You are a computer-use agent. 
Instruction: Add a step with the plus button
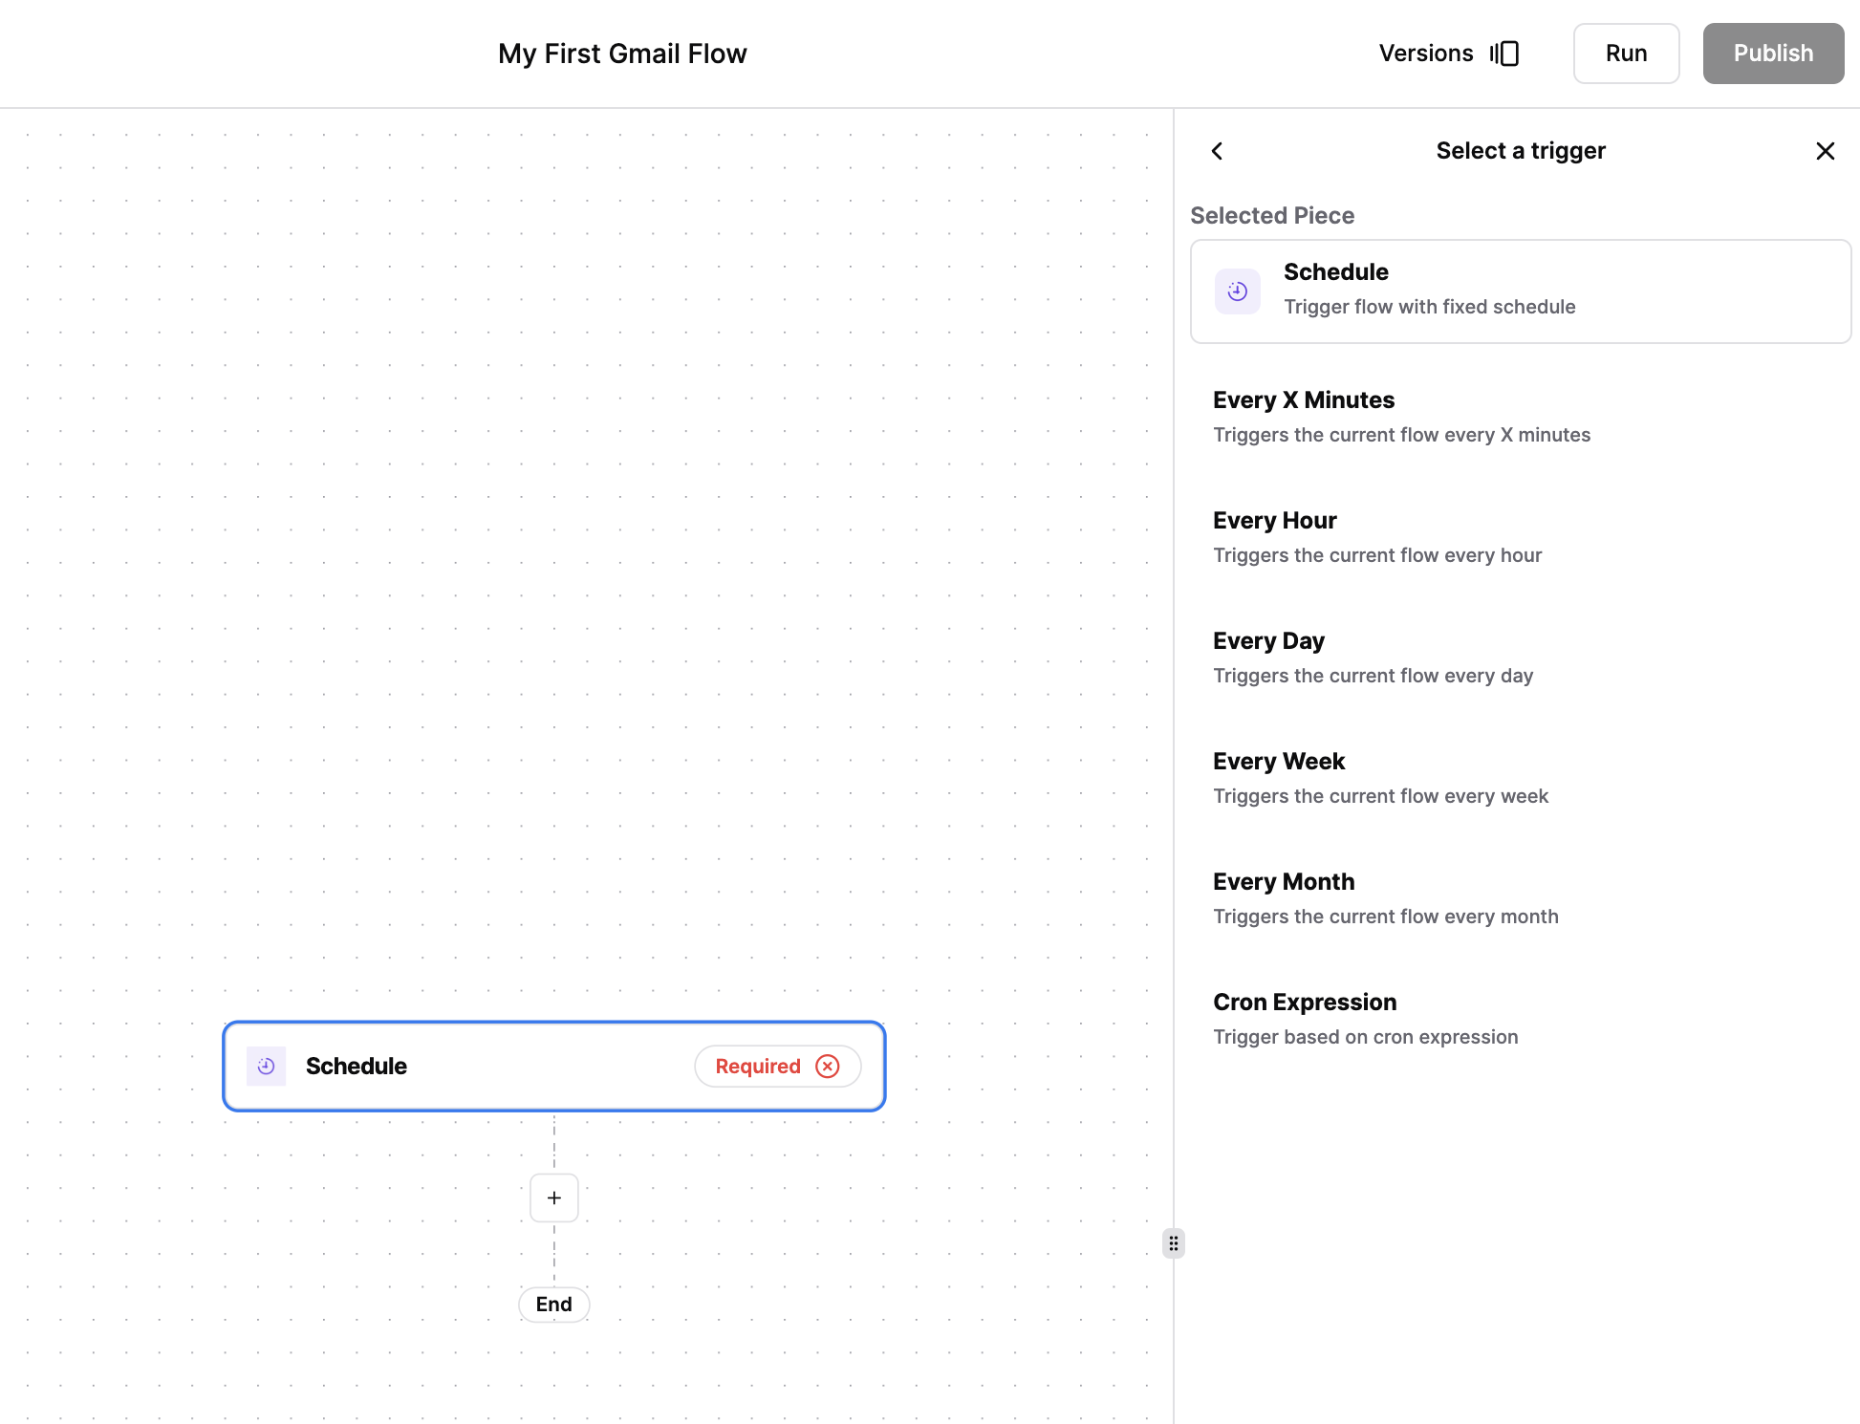point(554,1197)
